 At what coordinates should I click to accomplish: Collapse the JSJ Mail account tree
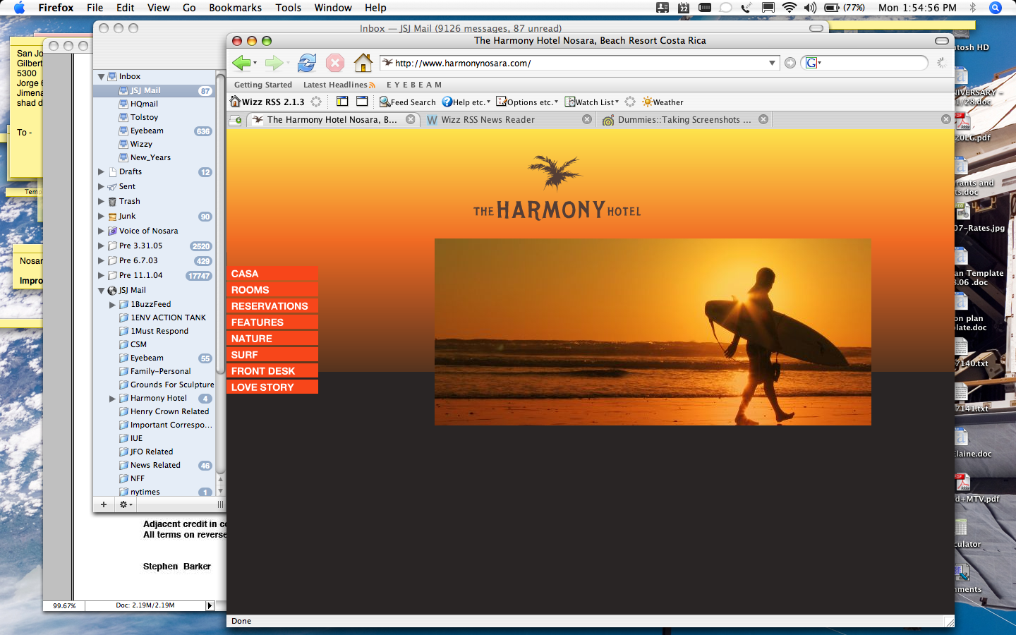click(x=102, y=290)
